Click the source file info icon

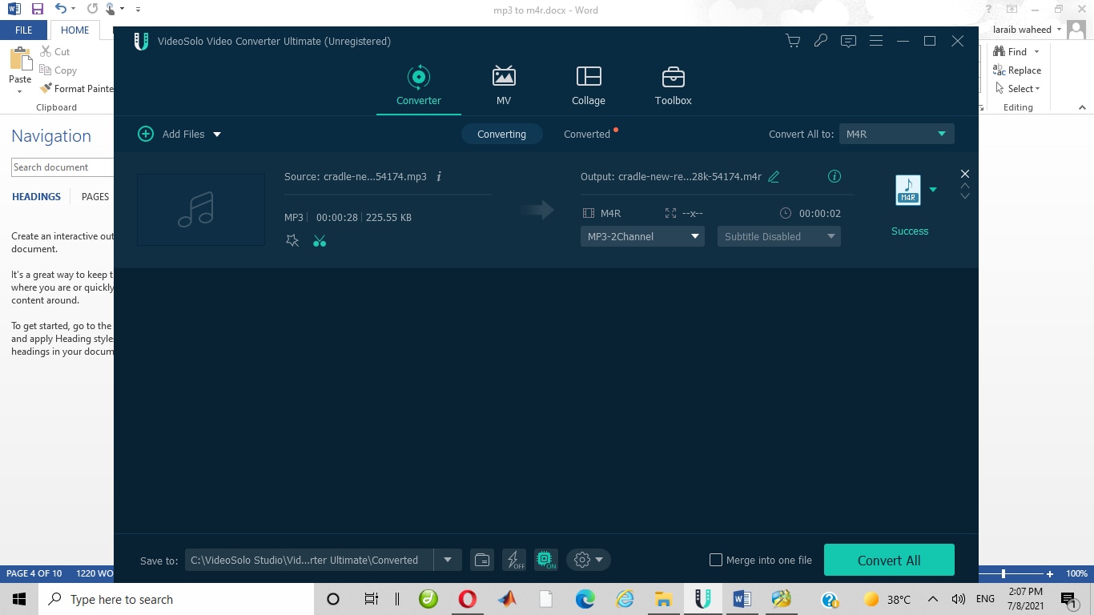[x=439, y=176]
